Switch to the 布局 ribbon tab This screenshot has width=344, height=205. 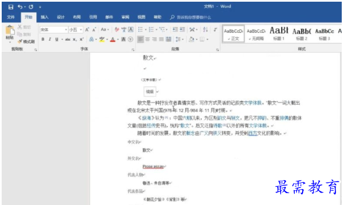click(x=77, y=17)
